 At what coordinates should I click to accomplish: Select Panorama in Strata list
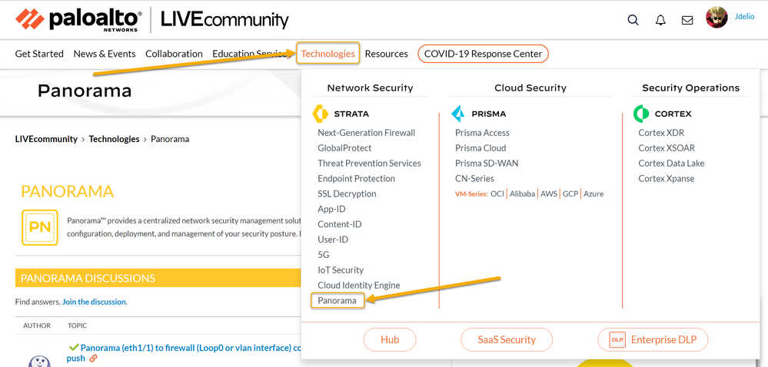click(x=337, y=300)
